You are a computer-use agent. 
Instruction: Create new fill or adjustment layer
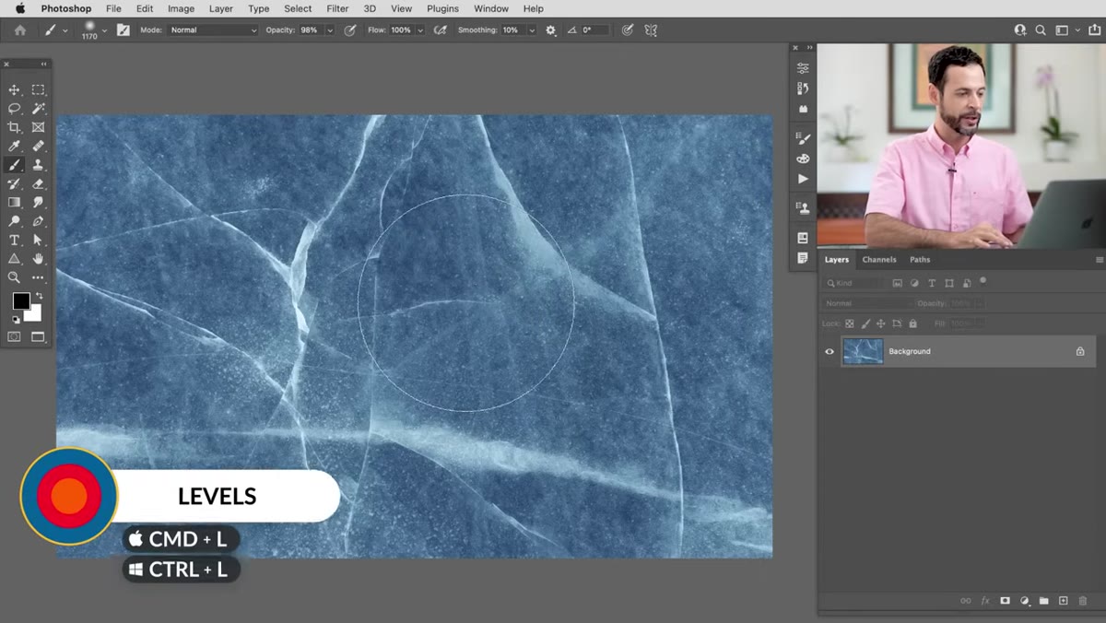(x=1024, y=601)
